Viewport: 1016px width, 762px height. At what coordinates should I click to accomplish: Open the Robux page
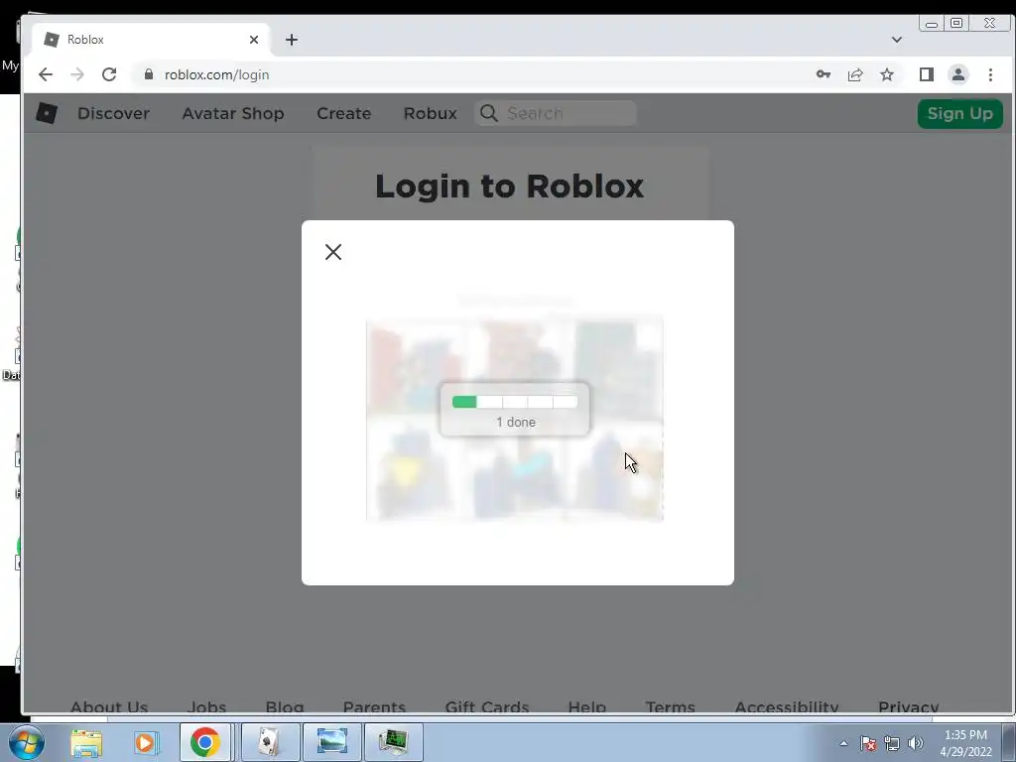431,113
